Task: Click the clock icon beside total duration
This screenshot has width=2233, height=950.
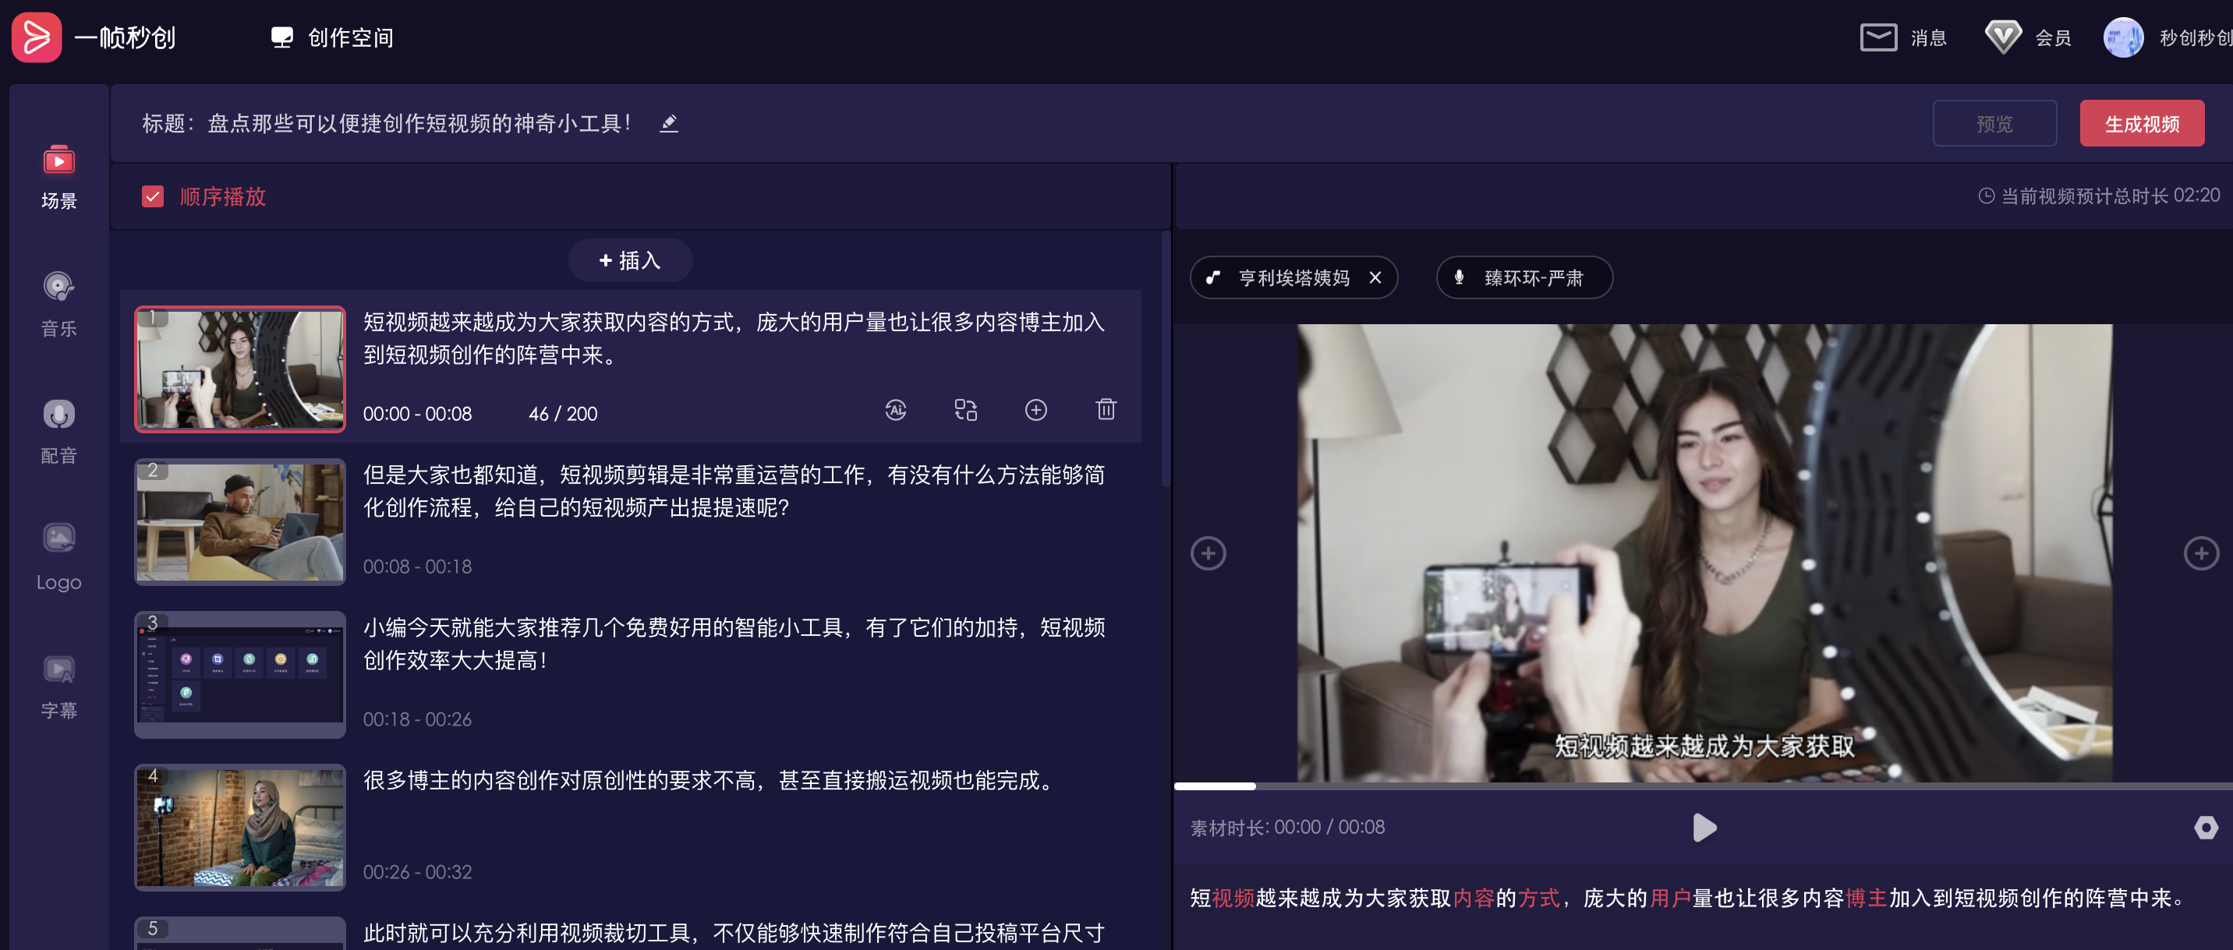Action: click(1986, 196)
